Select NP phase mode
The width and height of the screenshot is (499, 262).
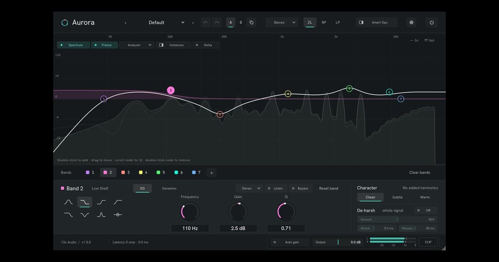tap(324, 22)
